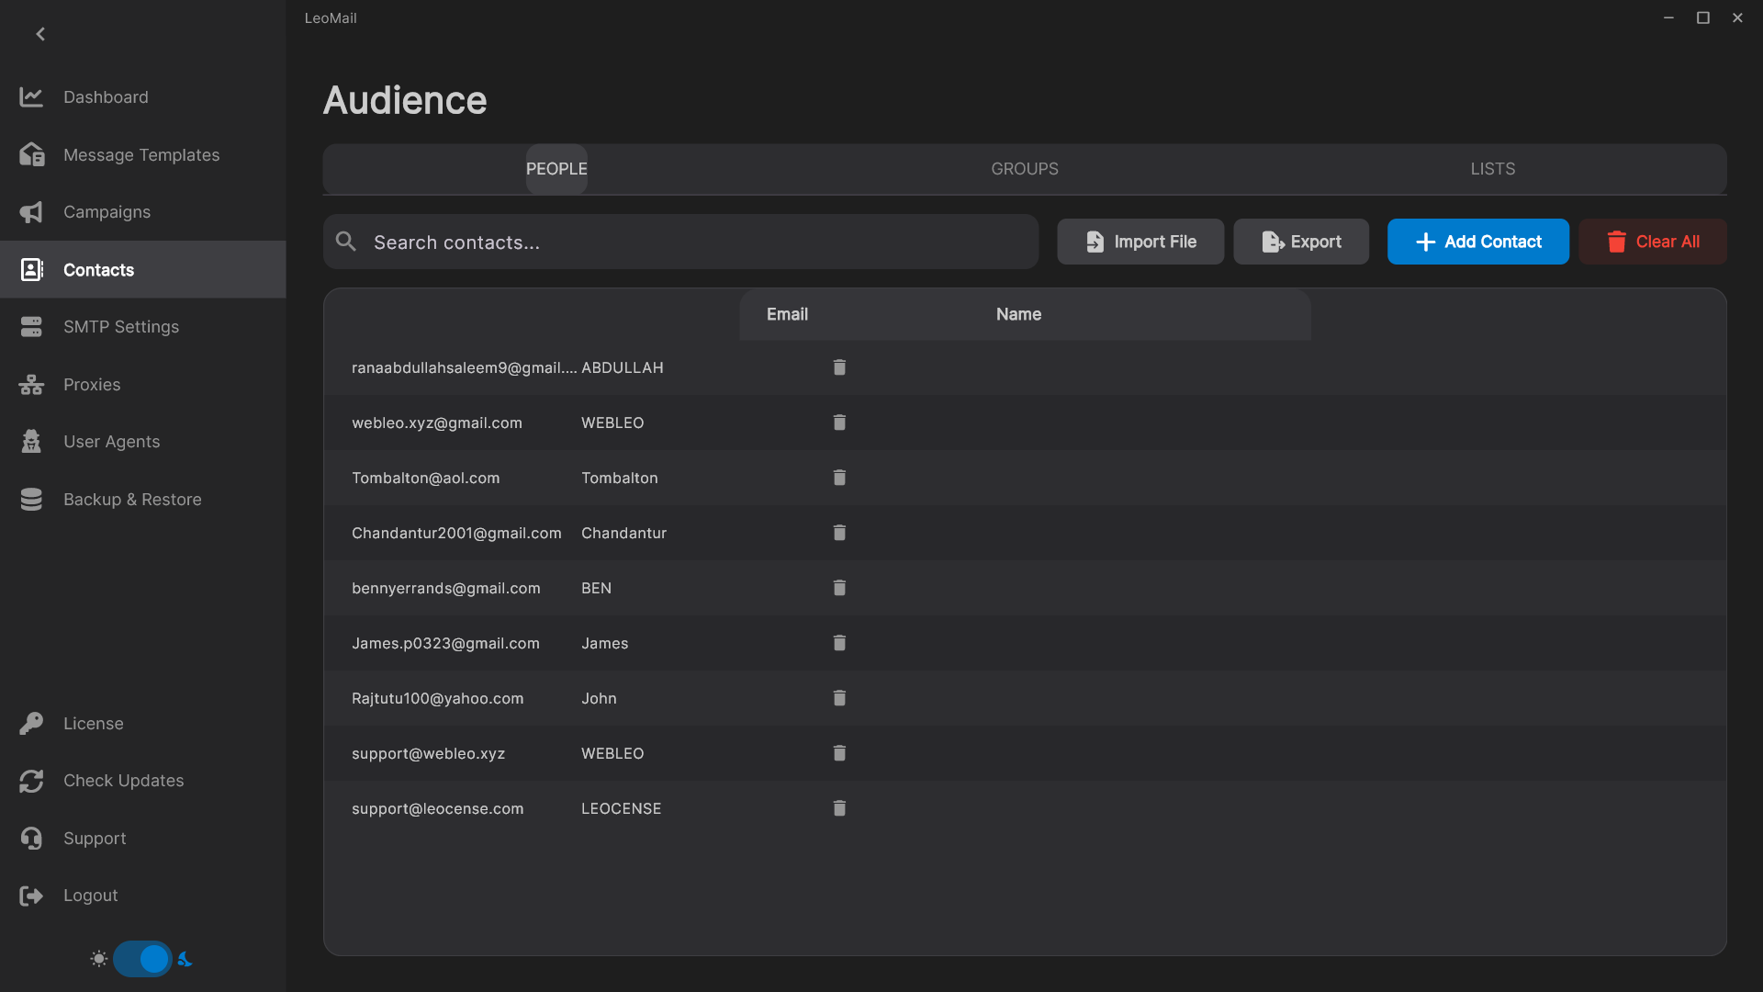Viewport: 1763px width, 992px height.
Task: Delete support@webleo.xyz contact via trash icon
Action: pos(839,753)
